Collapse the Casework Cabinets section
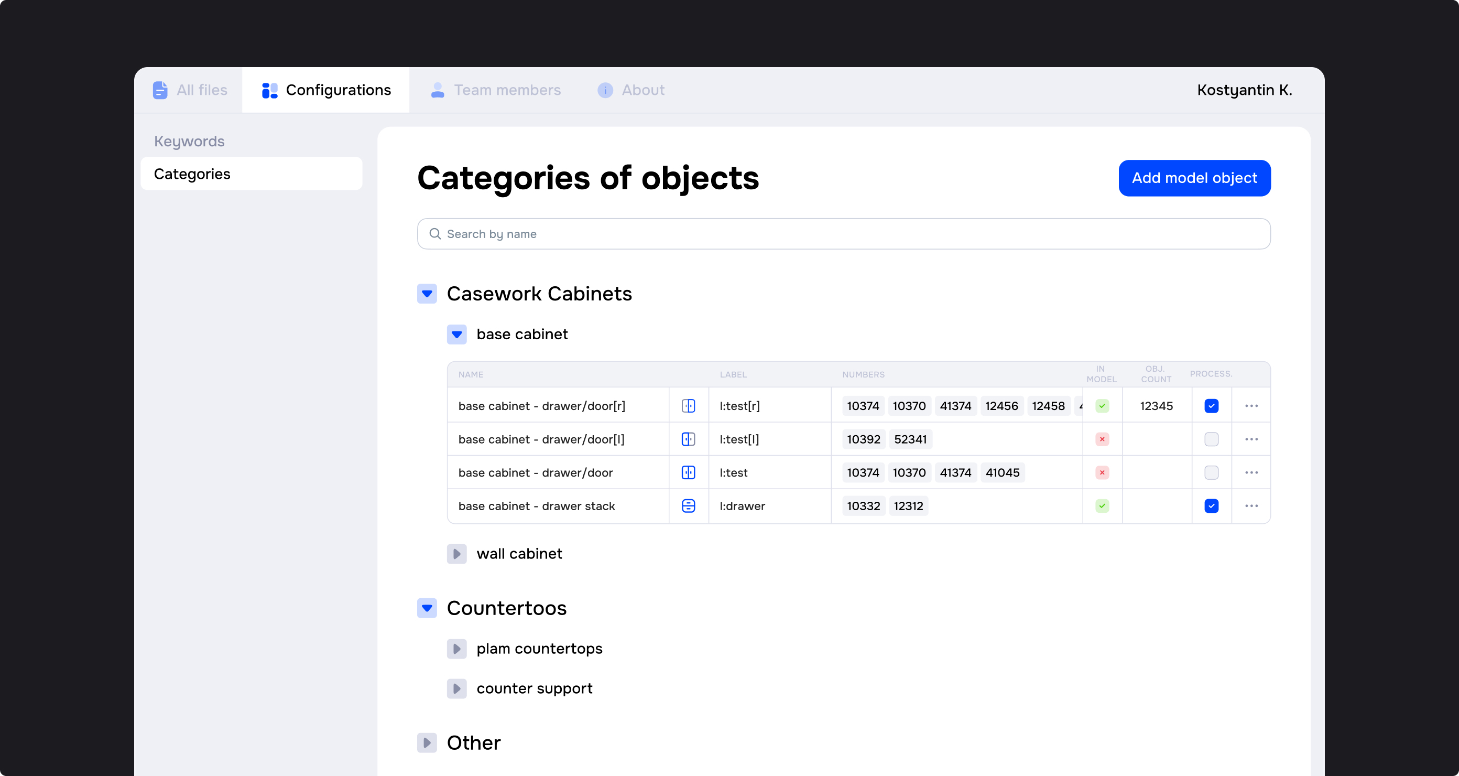Screen dimensions: 1459x776 click(427, 294)
